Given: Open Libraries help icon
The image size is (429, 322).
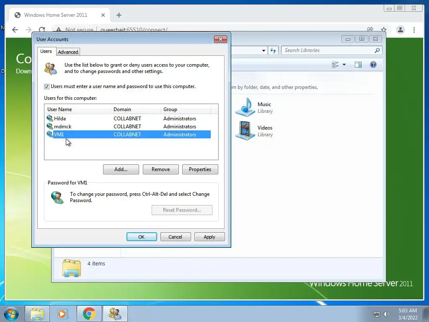Looking at the screenshot, I should [x=373, y=65].
